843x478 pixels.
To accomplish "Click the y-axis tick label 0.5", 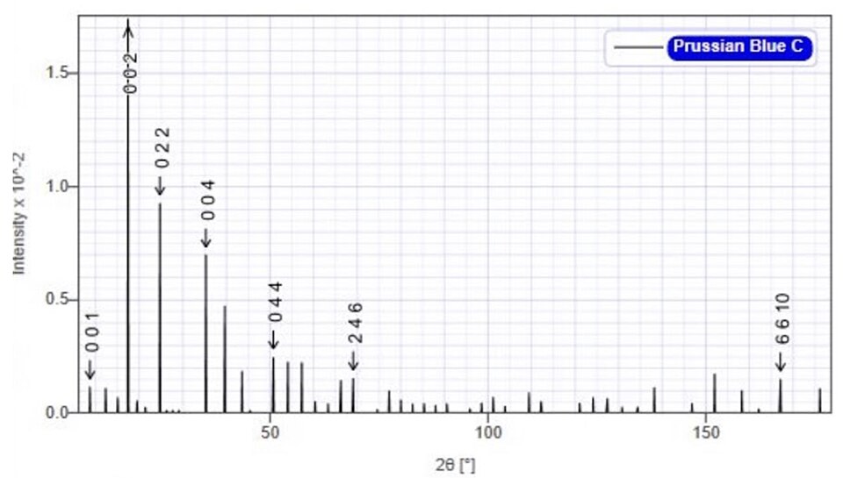I will tap(56, 299).
